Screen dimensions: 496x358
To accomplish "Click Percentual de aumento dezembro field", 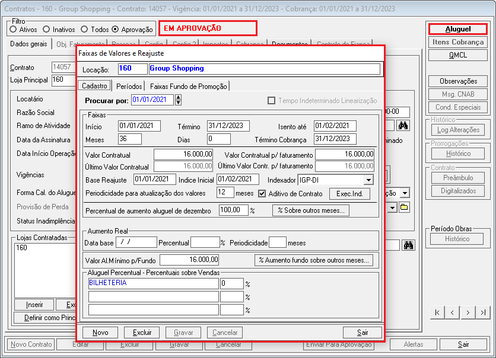I will pos(233,210).
